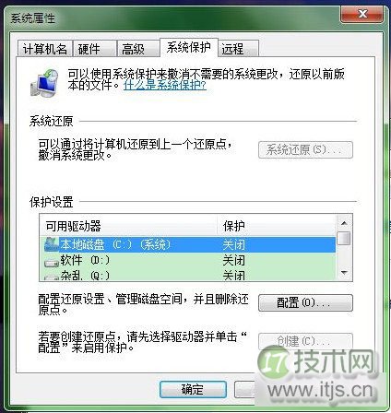Viewport: 391px width, 413px height.
Task: Click the drive list scroll down arrow
Action: tap(344, 273)
